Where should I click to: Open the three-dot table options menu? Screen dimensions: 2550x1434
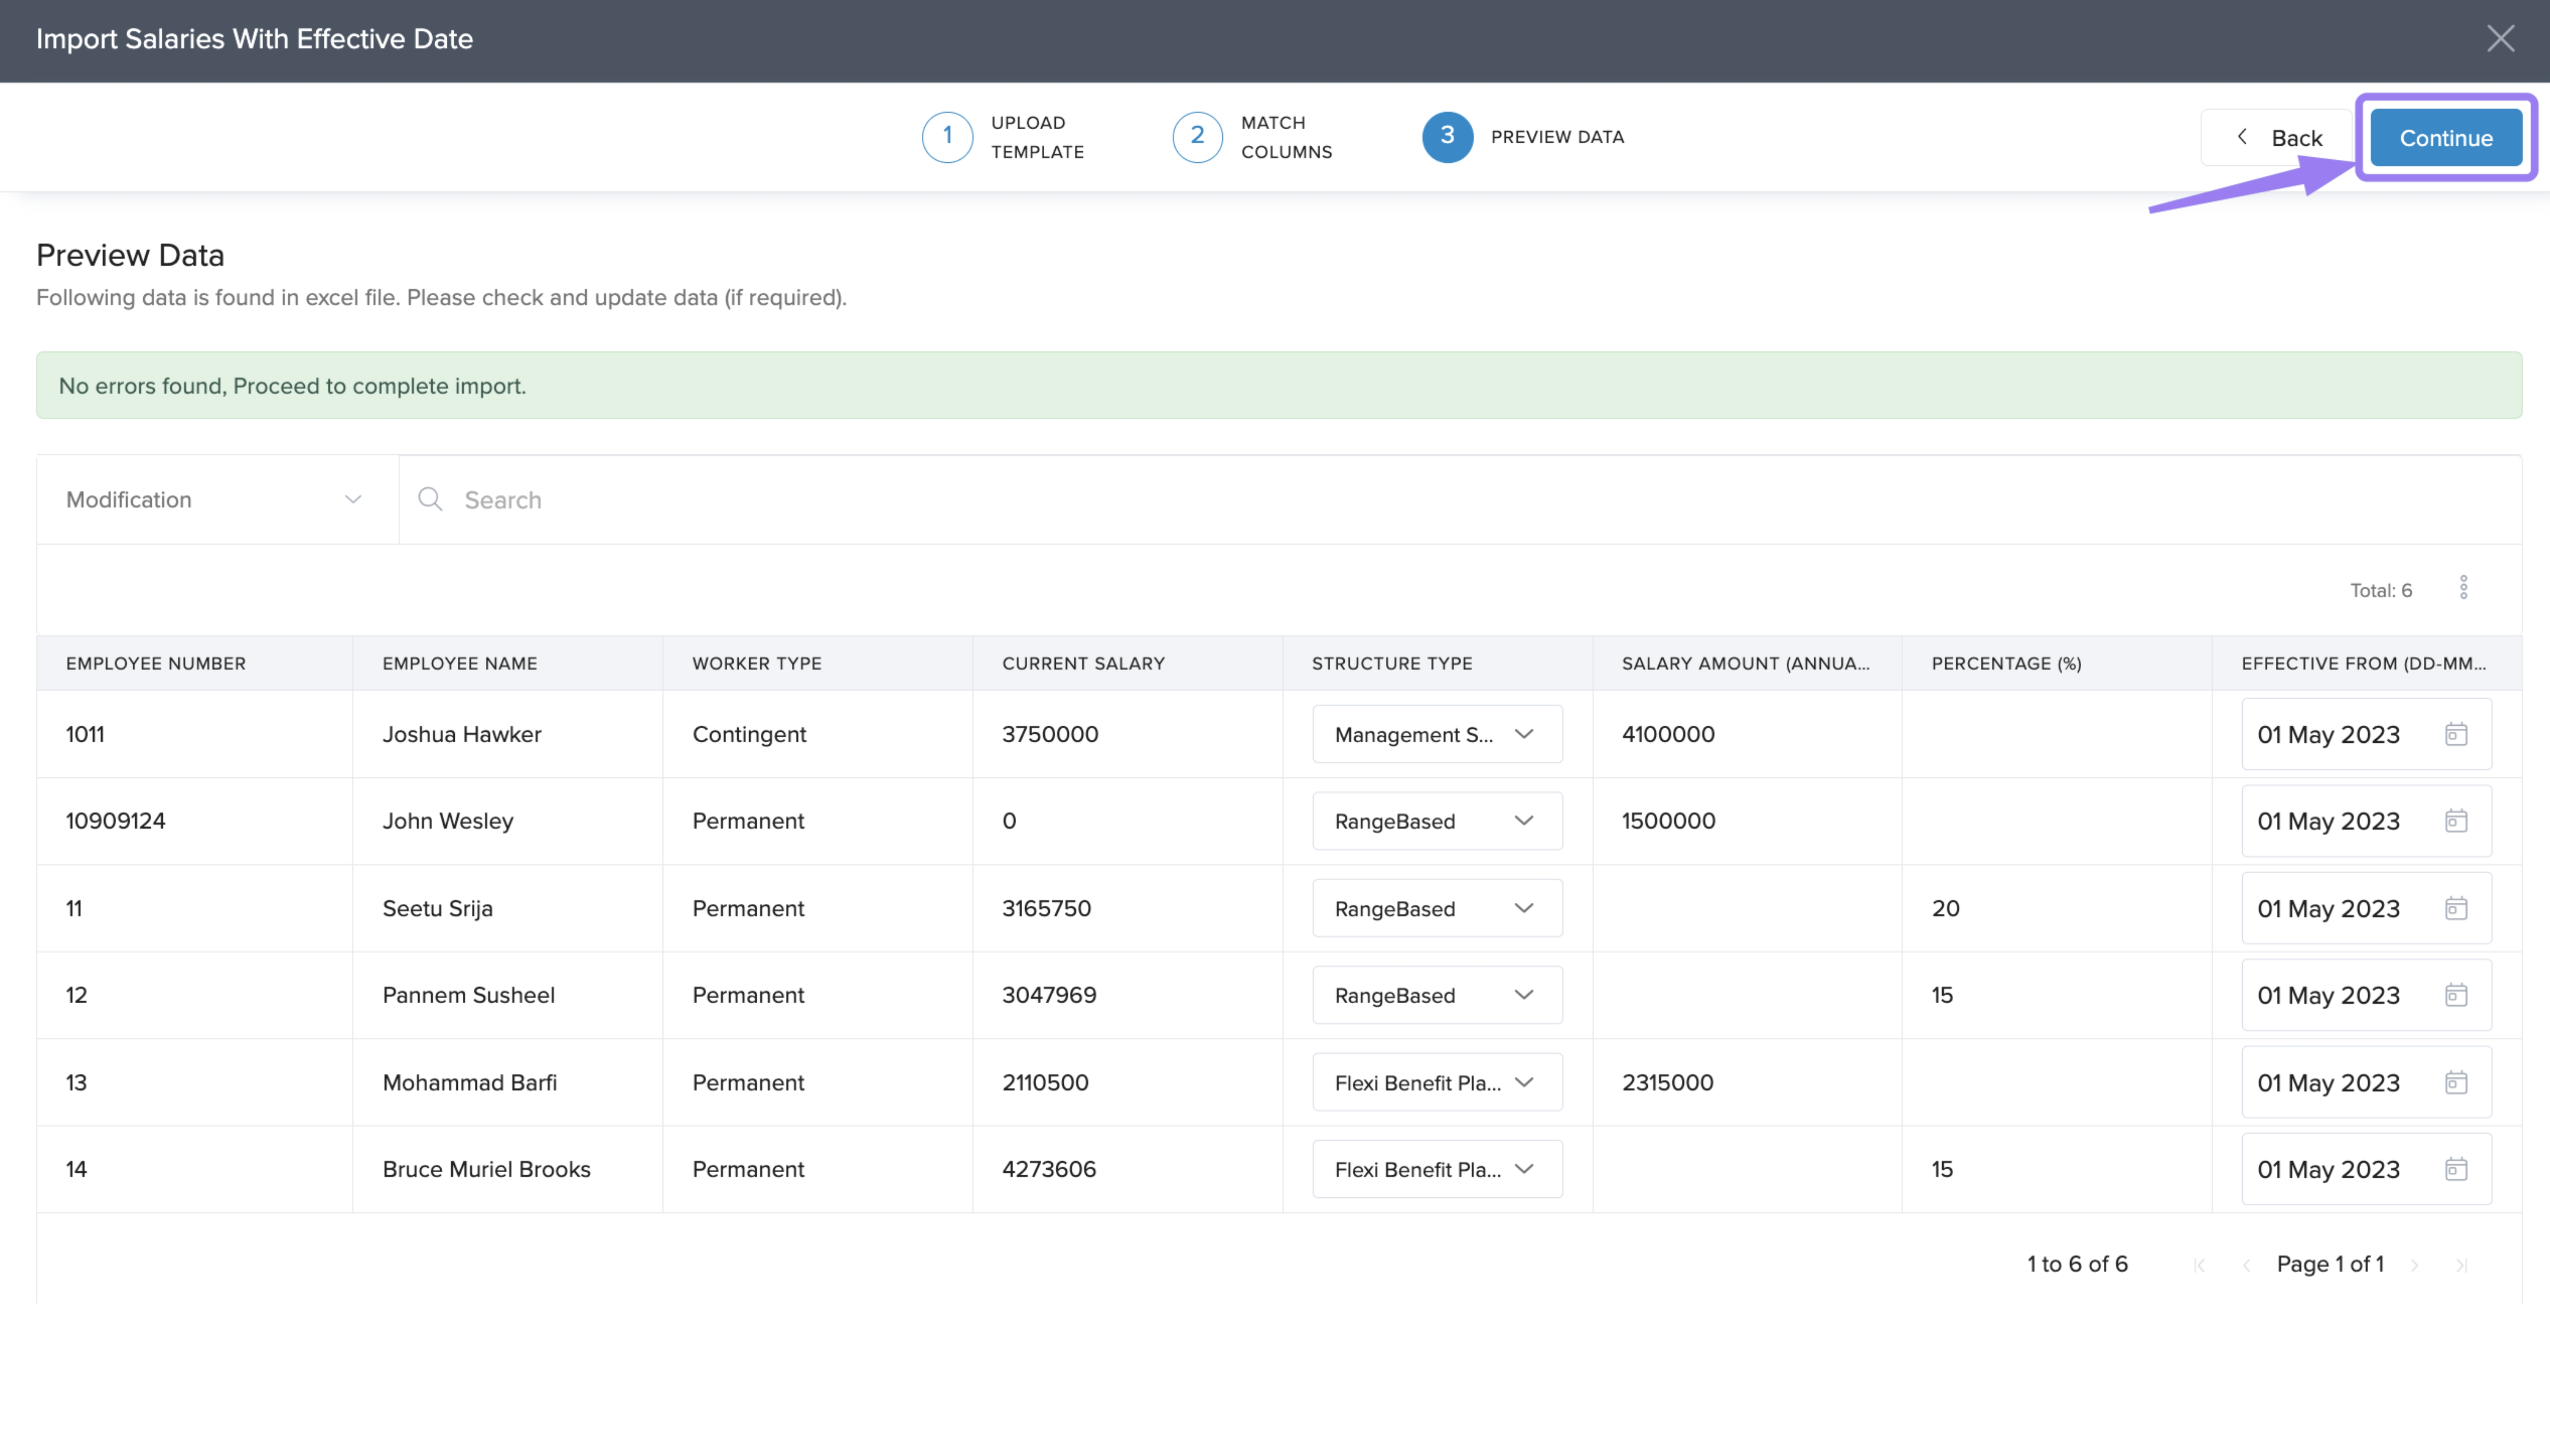(x=2464, y=588)
